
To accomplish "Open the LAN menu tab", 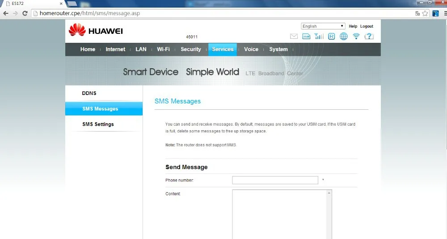I will point(141,49).
